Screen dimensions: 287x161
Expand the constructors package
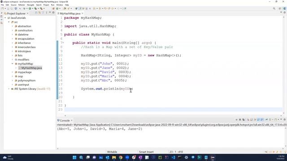pos(13,30)
